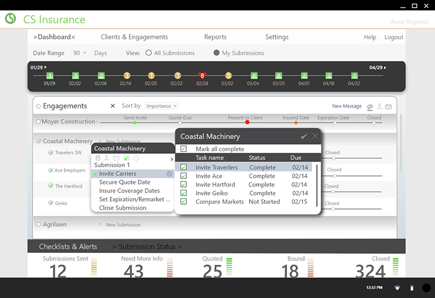Select the All Submissions radio button
This screenshot has width=435, height=298.
149,53
